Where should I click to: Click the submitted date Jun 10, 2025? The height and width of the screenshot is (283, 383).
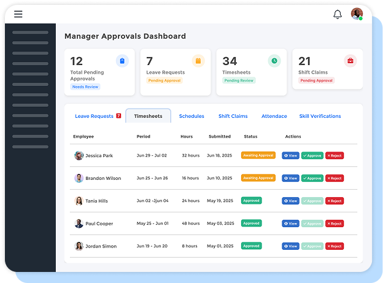(x=219, y=178)
